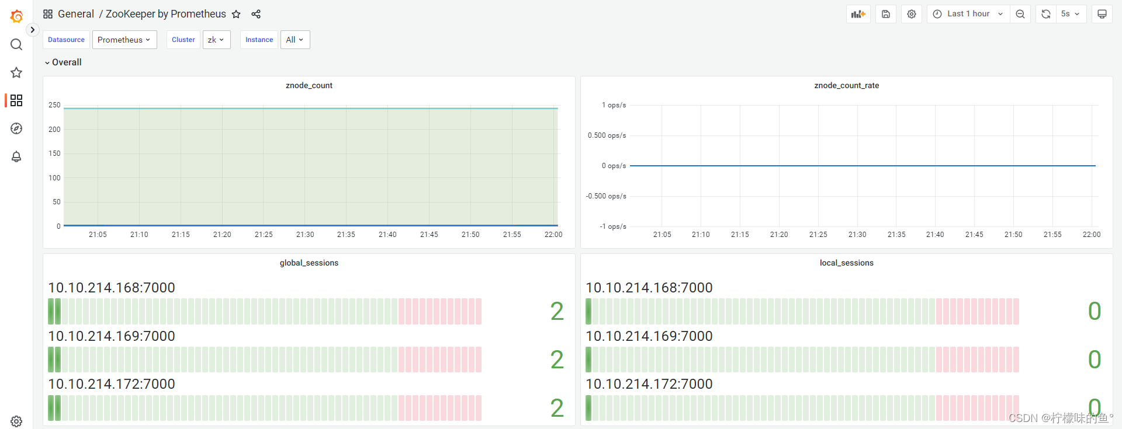Screen dimensions: 1122x429
Task: Open Dashboards section in sidebar
Action: coord(16,100)
